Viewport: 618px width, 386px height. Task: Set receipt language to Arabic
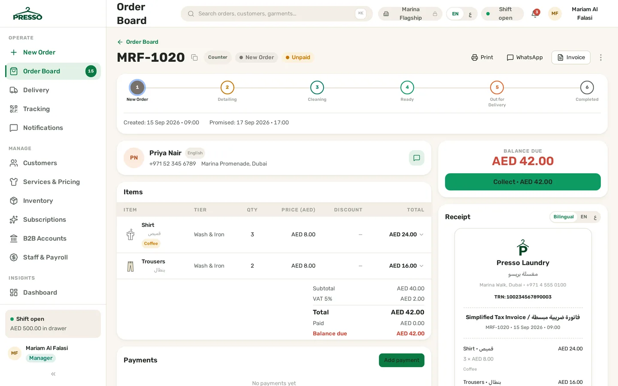[595, 217]
